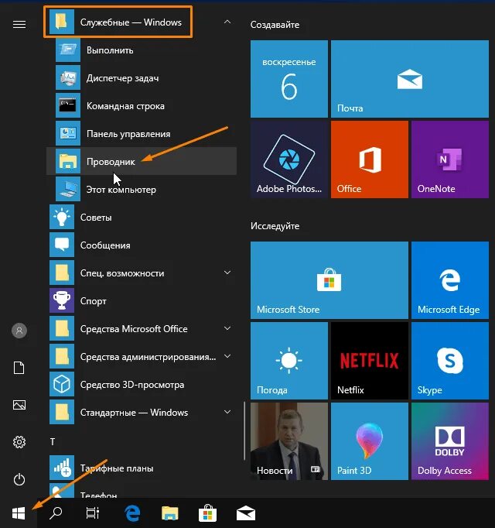Open Этот компьютер from the app list
Image resolution: width=495 pixels, height=528 pixels.
coord(142,190)
